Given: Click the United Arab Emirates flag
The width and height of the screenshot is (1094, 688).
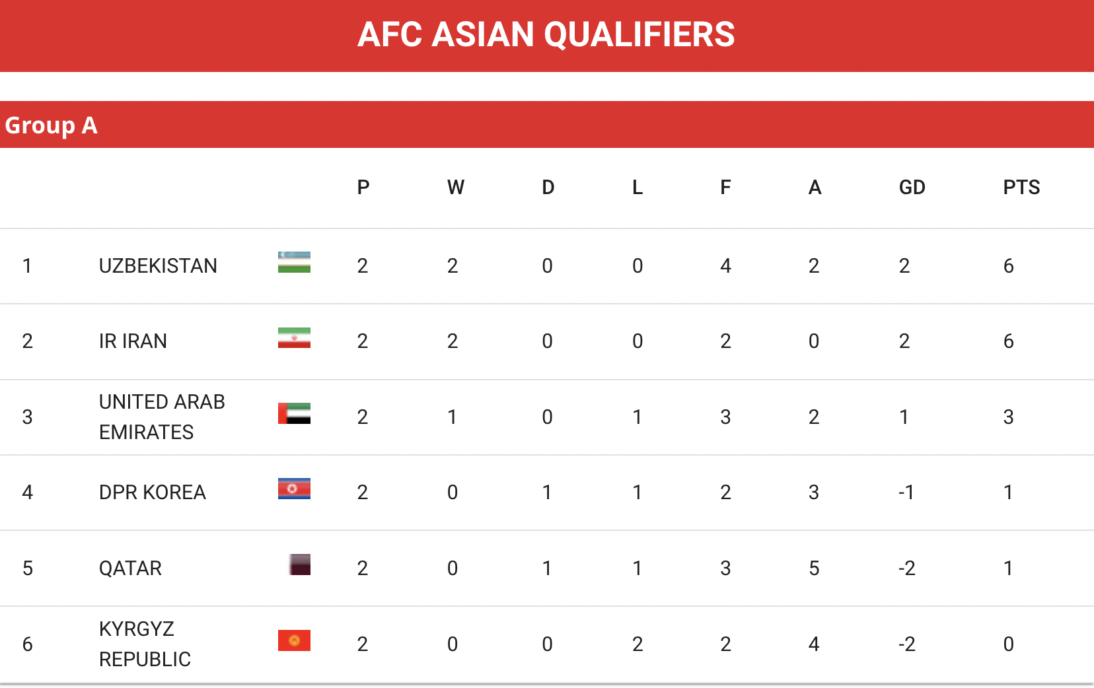Looking at the screenshot, I should pos(294,413).
